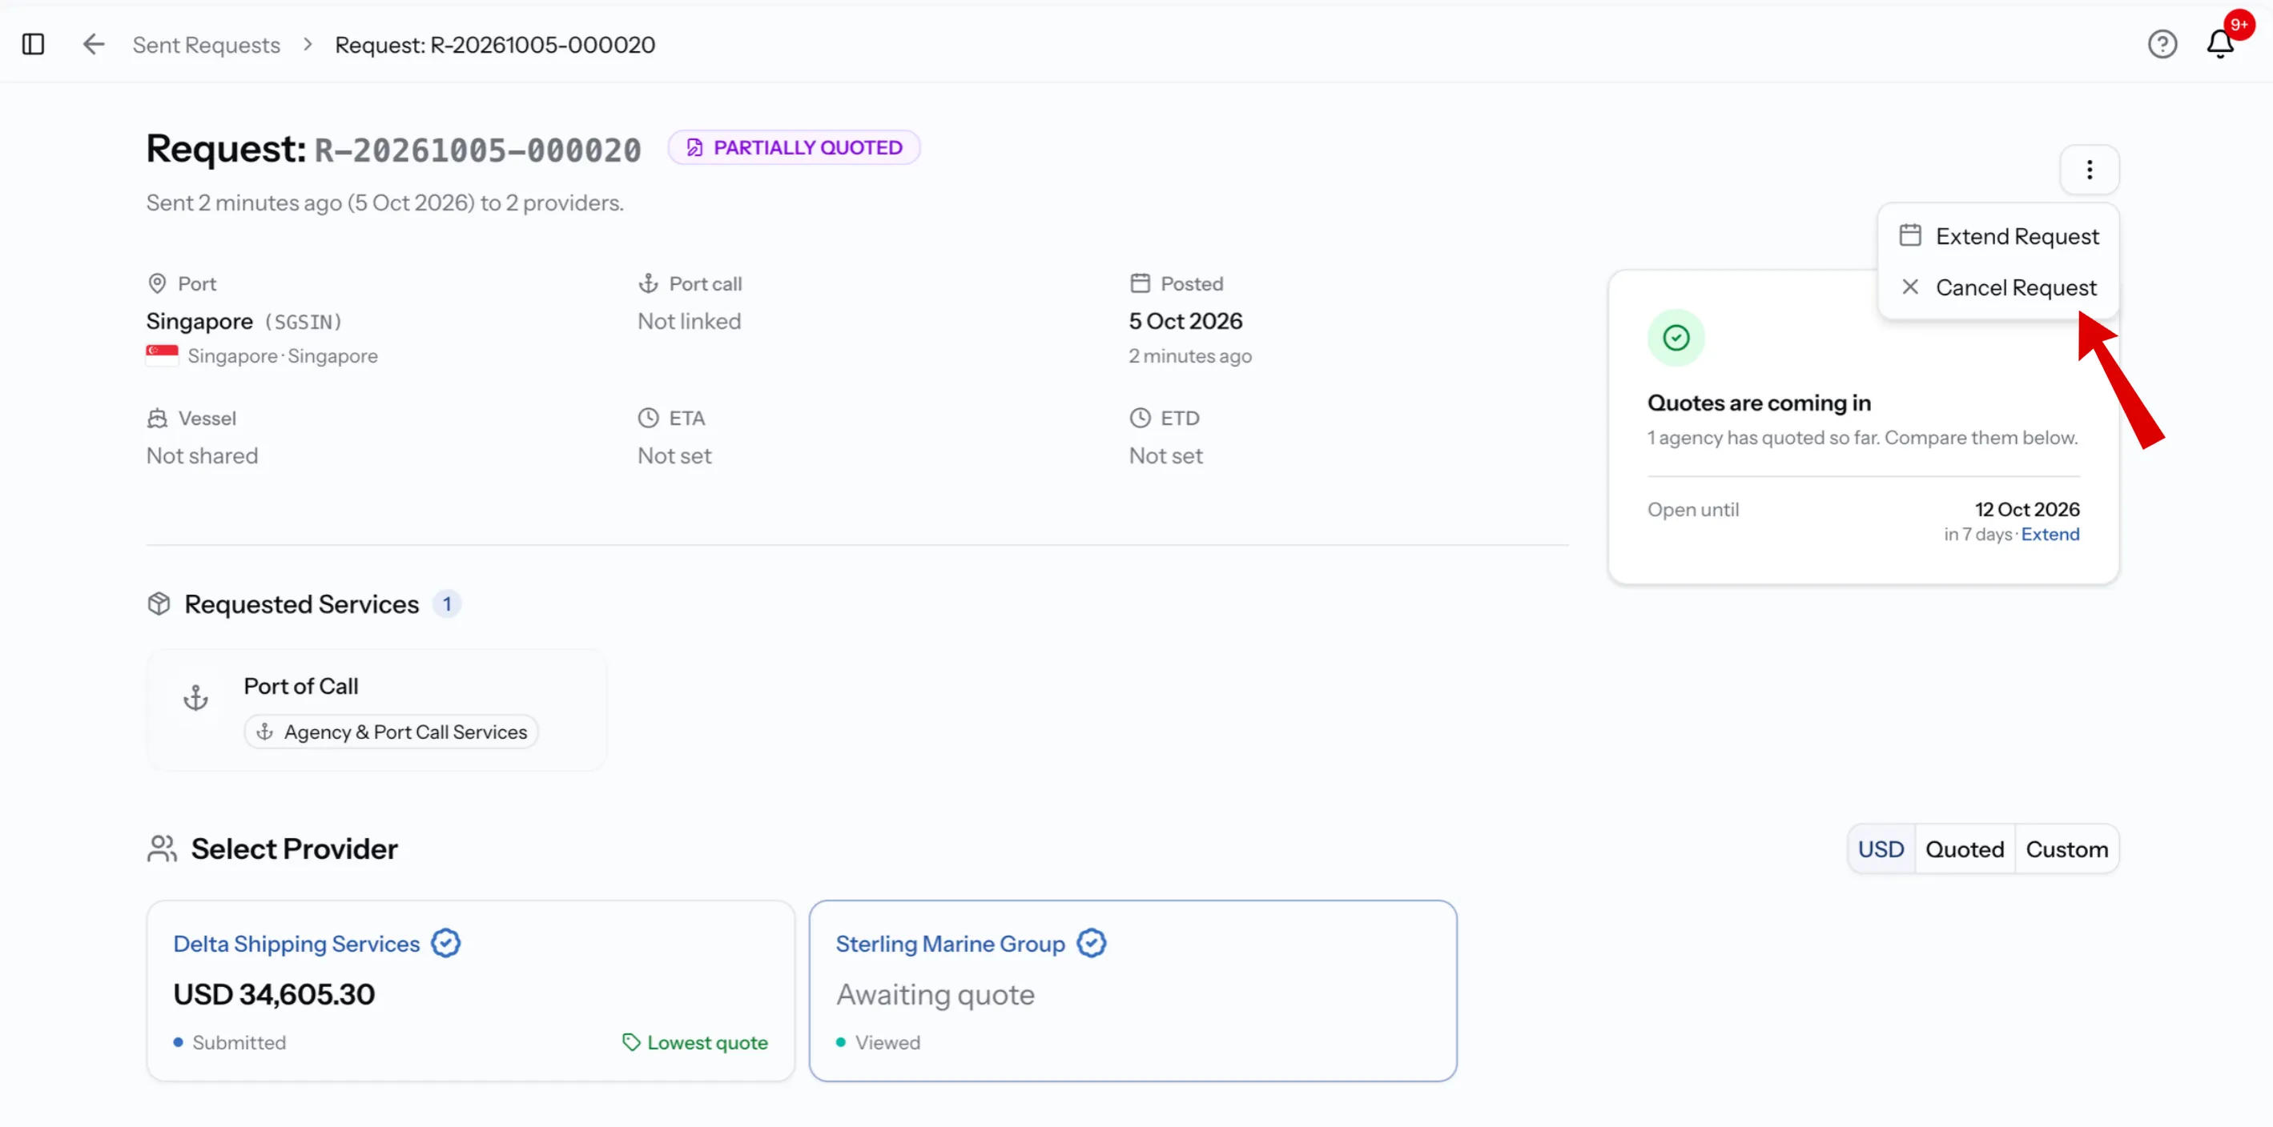Click the Singapore (SGSIN) port name
The height and width of the screenshot is (1127, 2273).
[243, 322]
